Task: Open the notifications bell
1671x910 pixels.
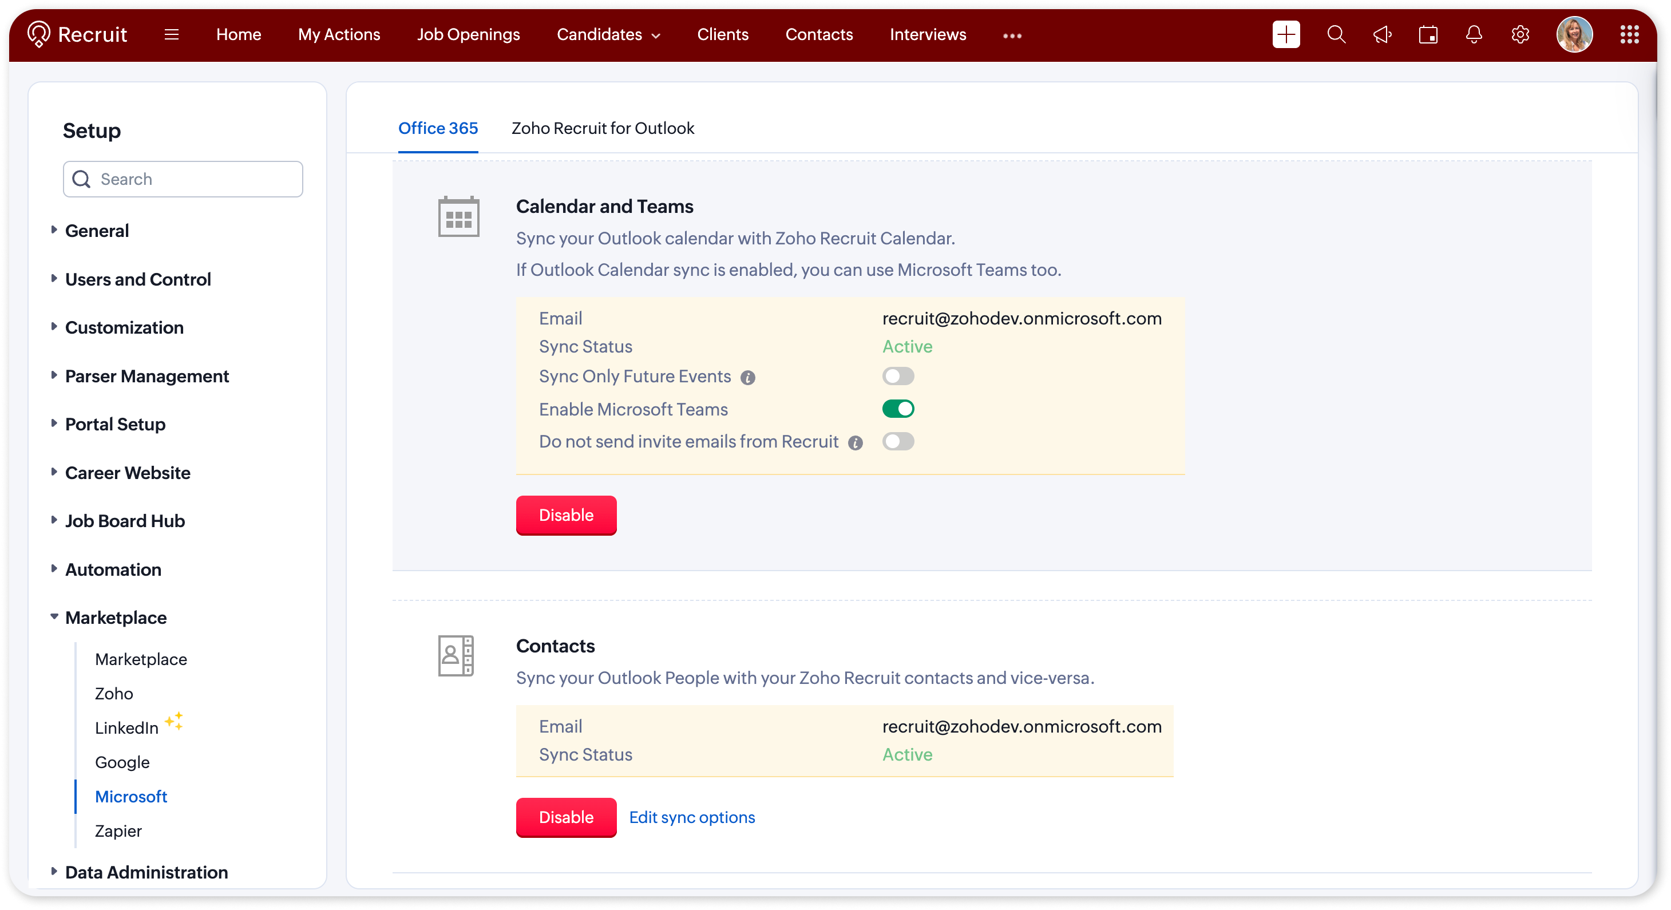Action: [x=1474, y=34]
